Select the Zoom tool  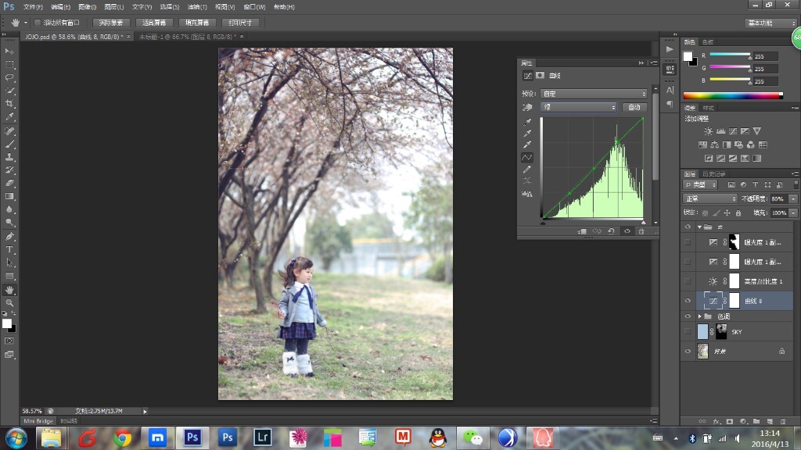(x=9, y=302)
